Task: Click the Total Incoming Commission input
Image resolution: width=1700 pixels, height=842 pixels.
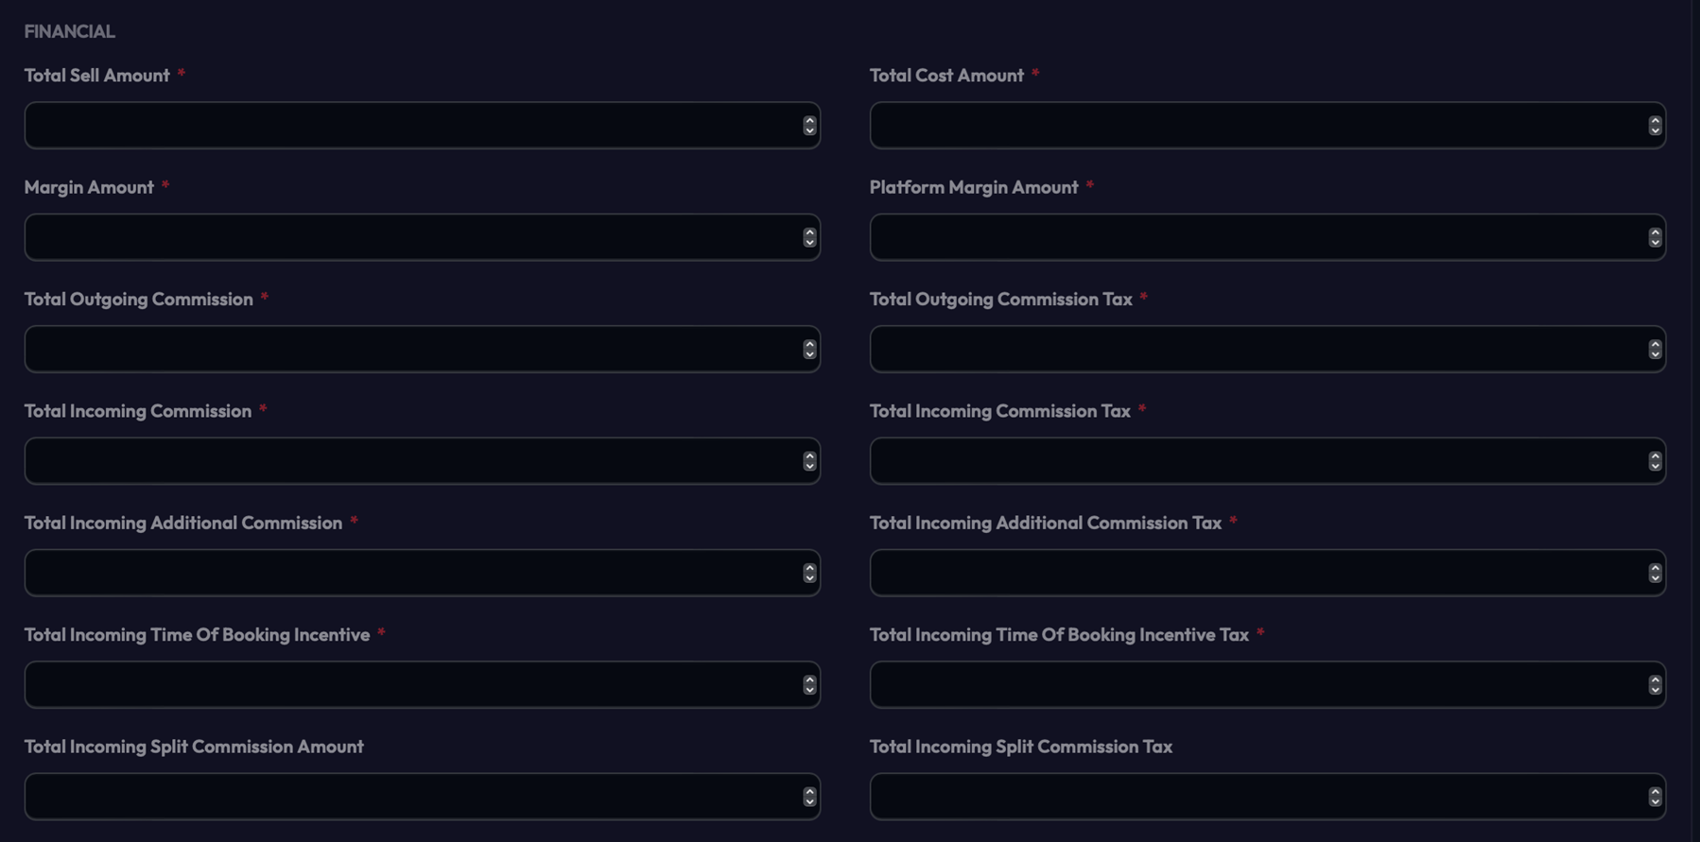Action: (x=412, y=461)
